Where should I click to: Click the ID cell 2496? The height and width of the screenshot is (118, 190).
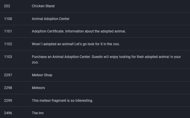(x=8, y=113)
